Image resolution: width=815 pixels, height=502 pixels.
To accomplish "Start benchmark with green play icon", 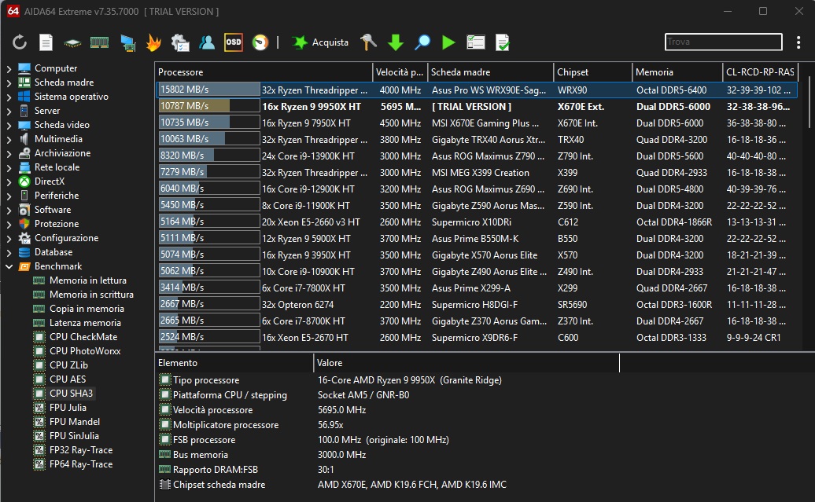I will (448, 42).
